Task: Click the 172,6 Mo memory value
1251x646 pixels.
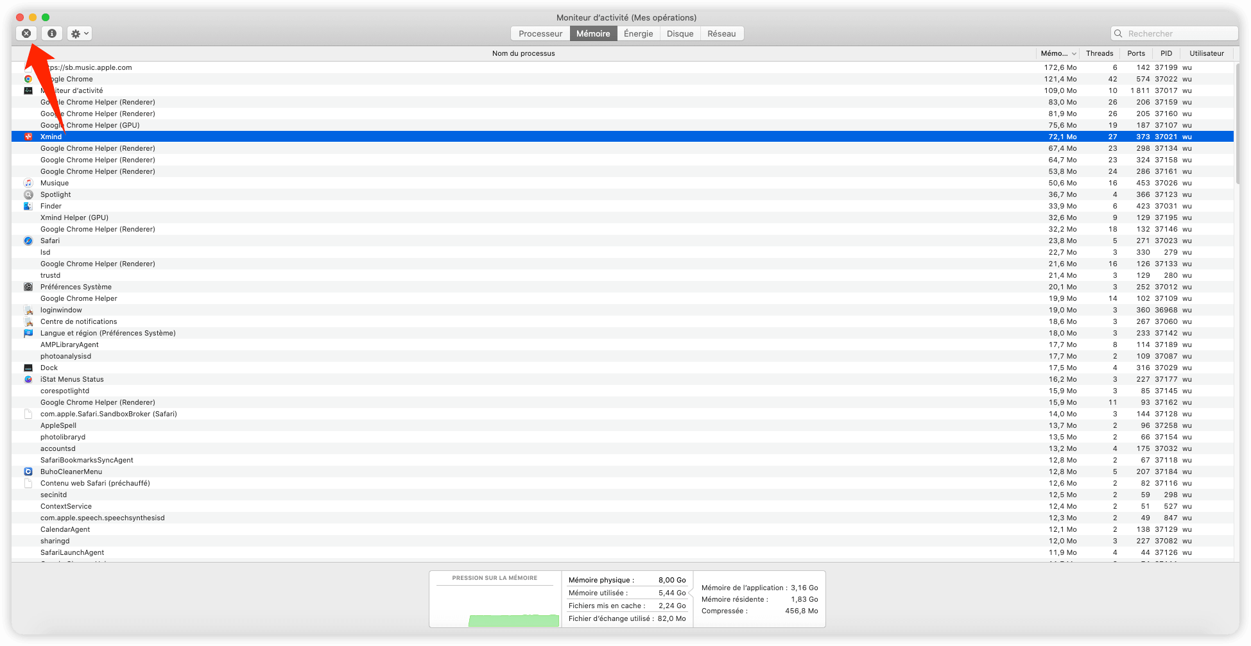Action: click(x=1060, y=67)
